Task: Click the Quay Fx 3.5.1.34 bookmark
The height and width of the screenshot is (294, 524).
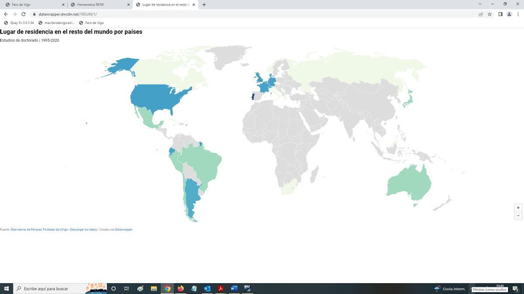Action: point(19,23)
